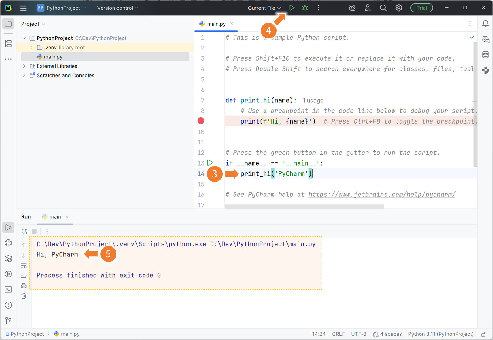The width and height of the screenshot is (493, 340).
Task: Change UTF-8 file encoding
Action: coord(359,334)
